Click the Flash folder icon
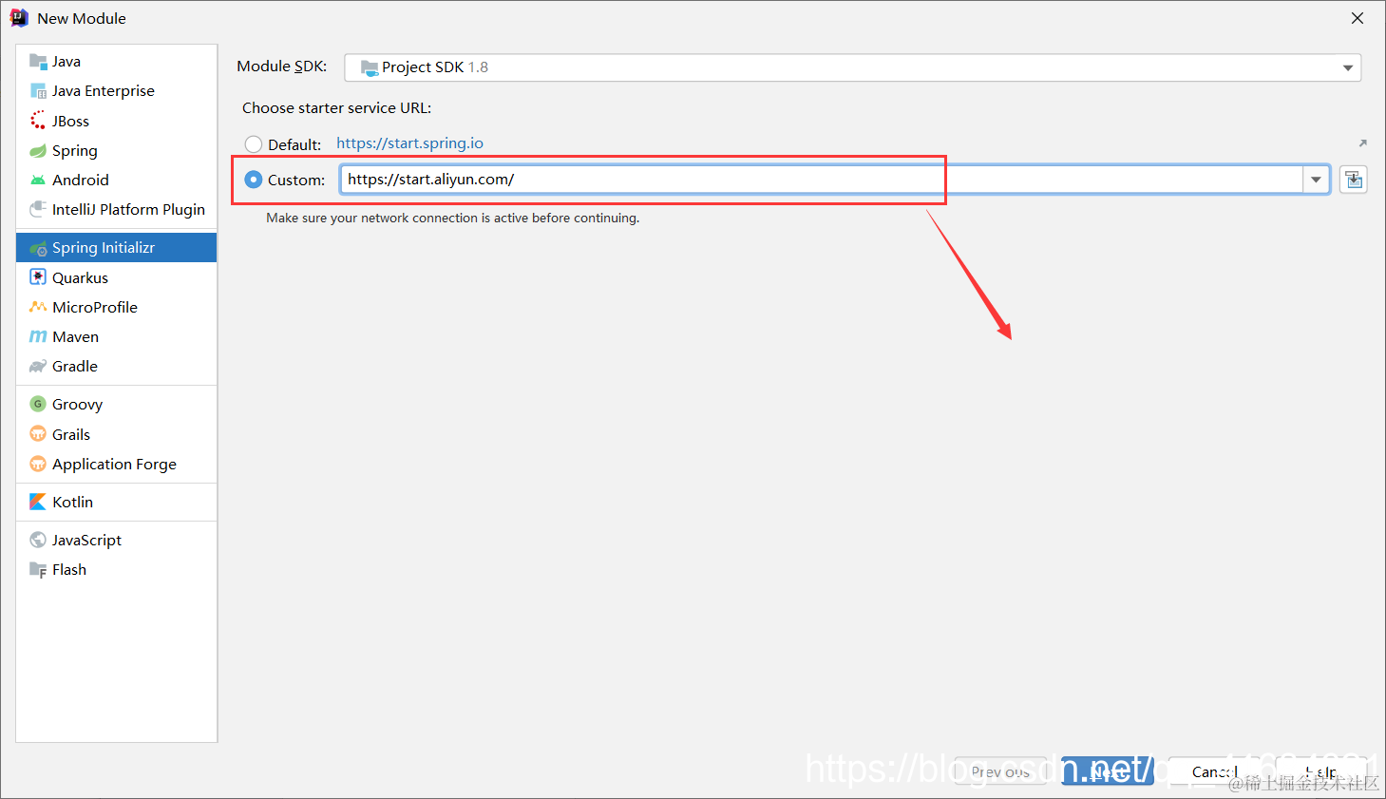The width and height of the screenshot is (1386, 799). click(x=38, y=570)
